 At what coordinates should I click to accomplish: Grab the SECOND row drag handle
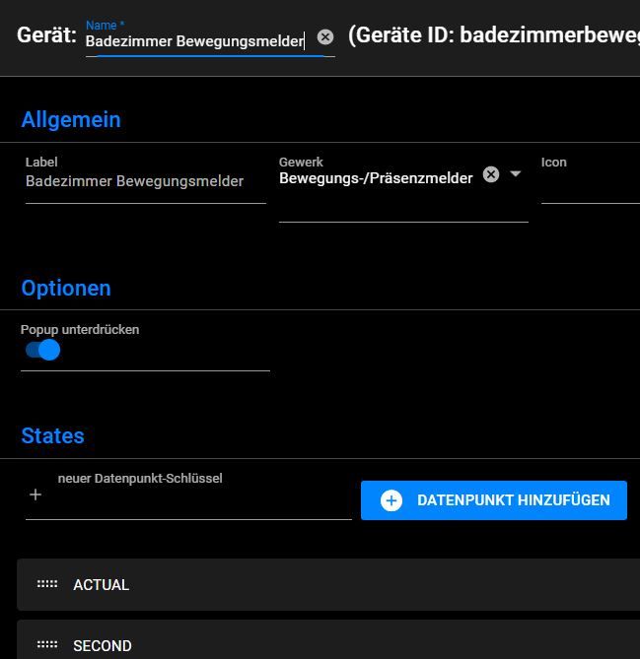coord(47,645)
